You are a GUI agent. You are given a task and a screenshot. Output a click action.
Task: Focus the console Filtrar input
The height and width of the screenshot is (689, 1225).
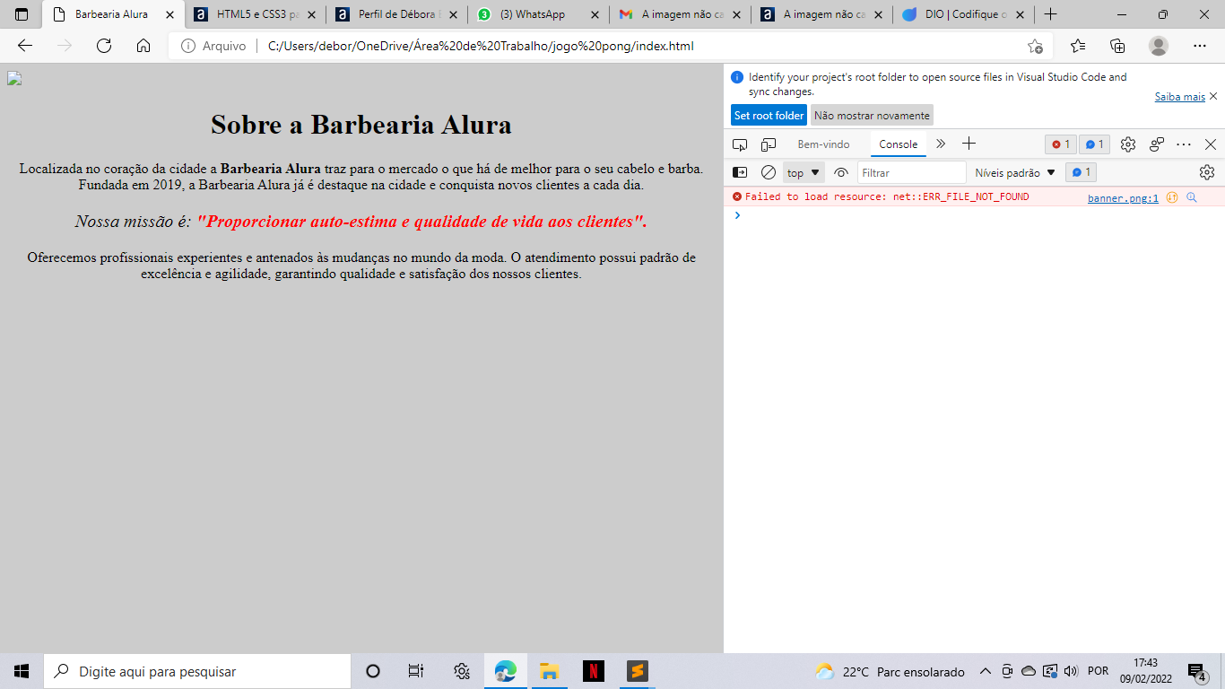(912, 172)
